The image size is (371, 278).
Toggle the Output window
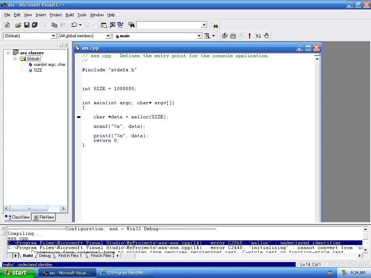pyautogui.click(x=112, y=25)
